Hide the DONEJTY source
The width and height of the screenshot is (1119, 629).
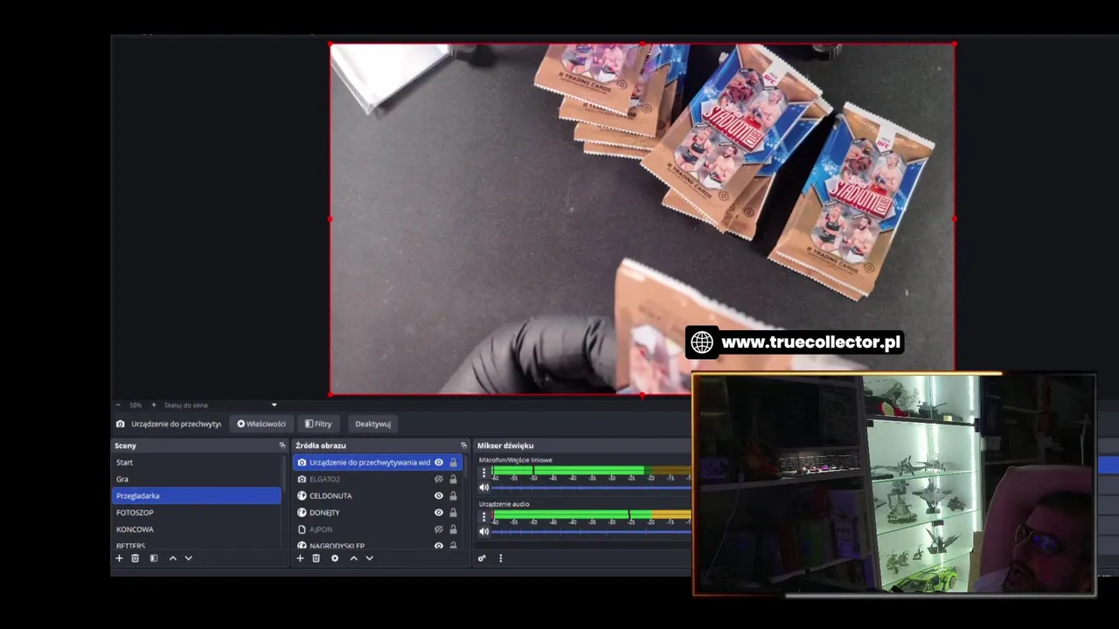pyautogui.click(x=439, y=512)
